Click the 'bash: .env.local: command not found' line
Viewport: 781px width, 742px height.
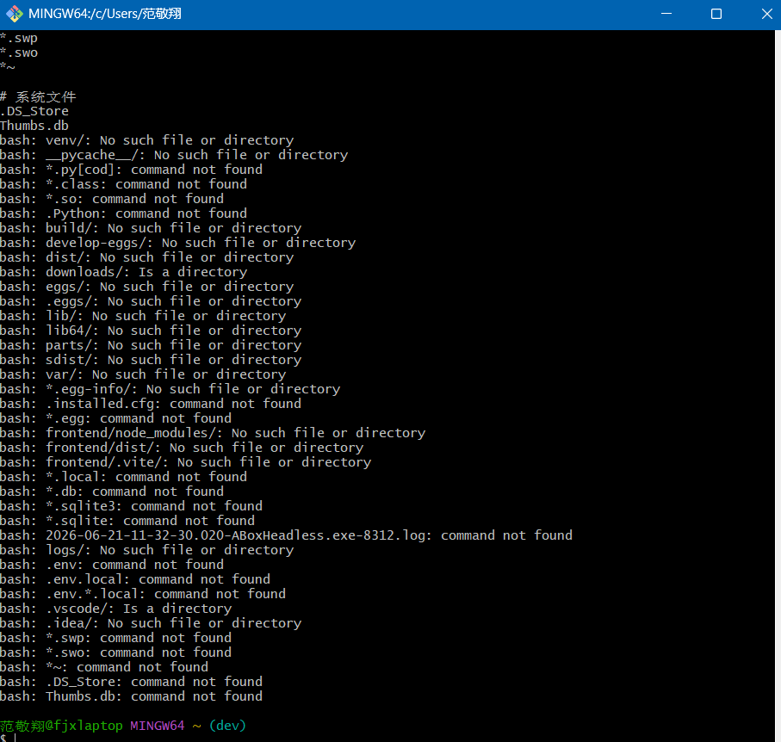(135, 579)
